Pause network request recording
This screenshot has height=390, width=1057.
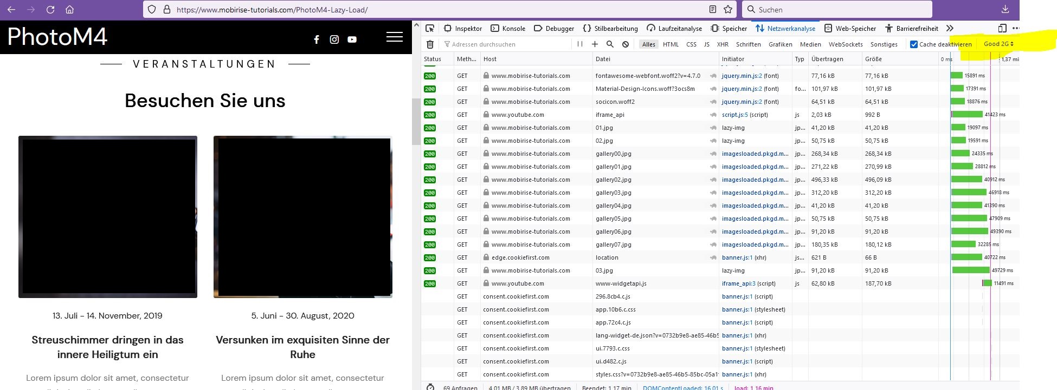(580, 44)
